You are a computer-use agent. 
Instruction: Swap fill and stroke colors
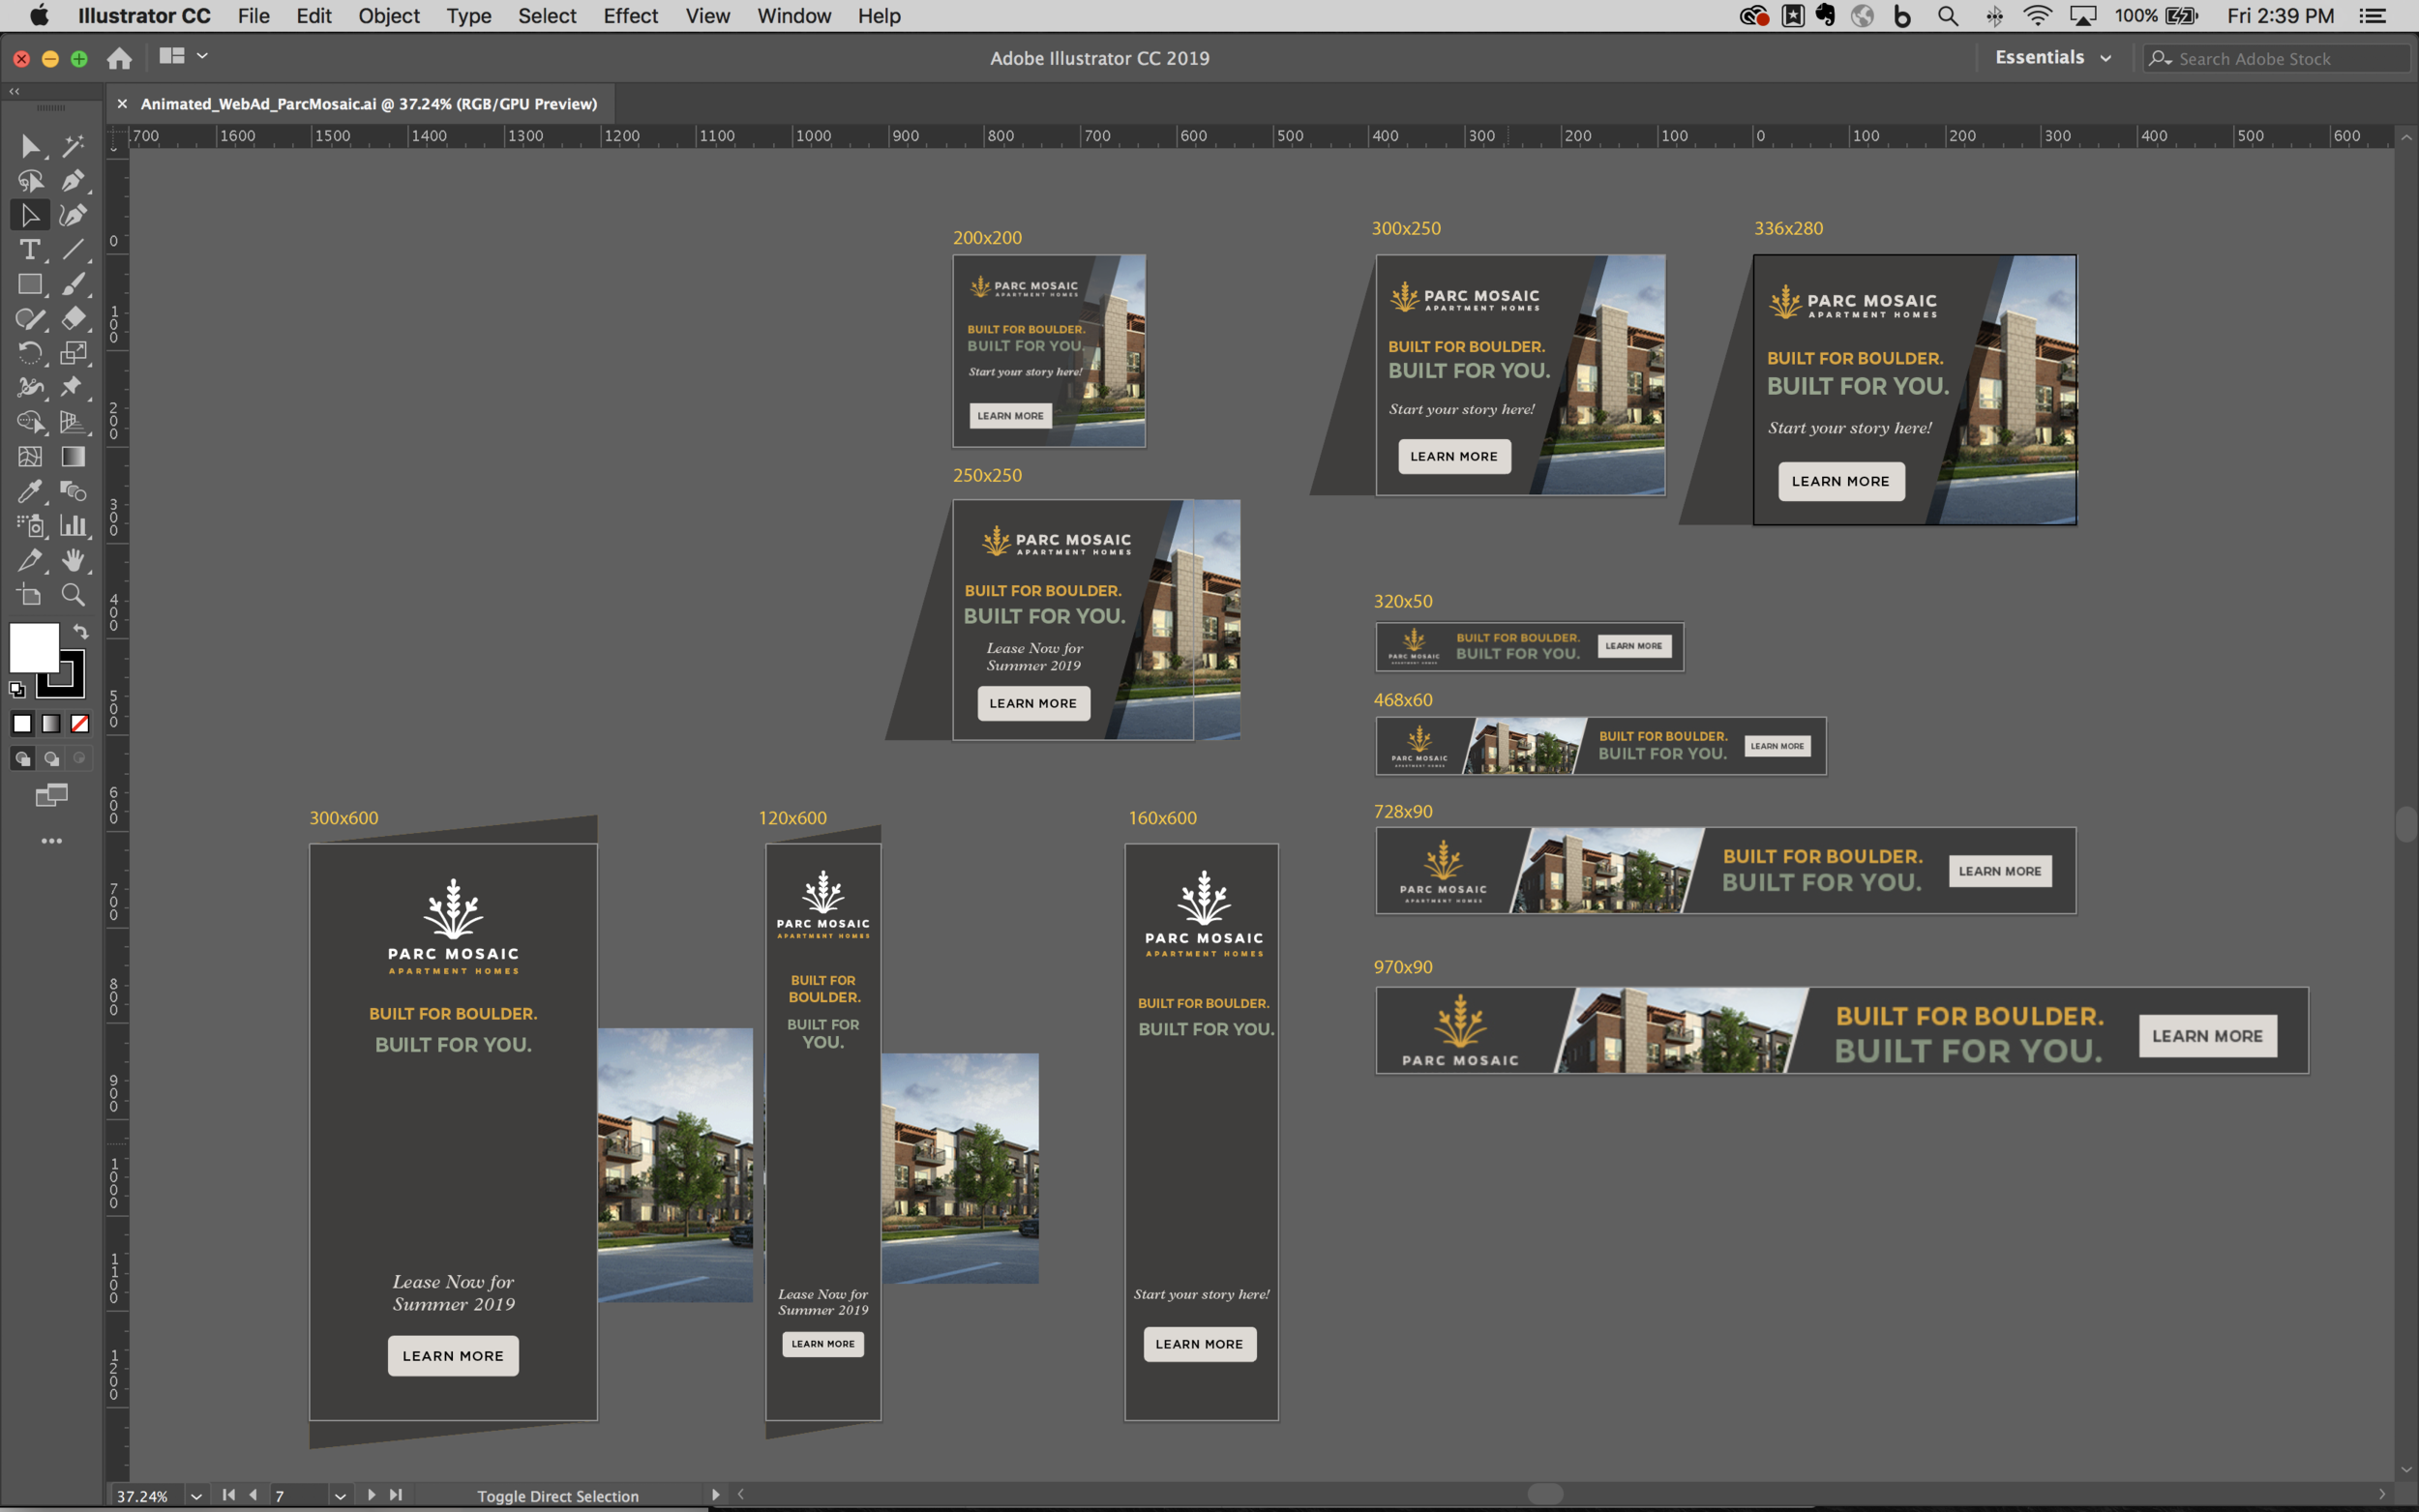(x=81, y=632)
